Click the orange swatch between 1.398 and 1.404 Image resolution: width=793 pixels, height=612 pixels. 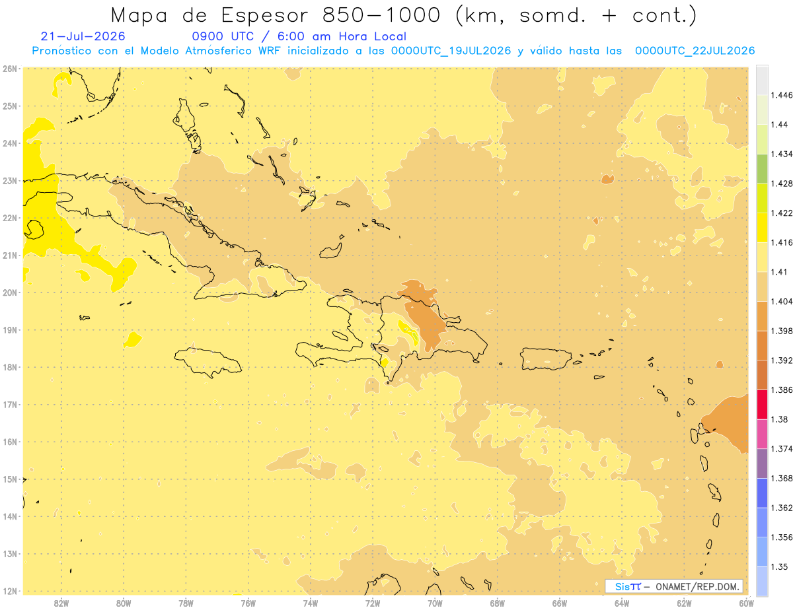762,316
